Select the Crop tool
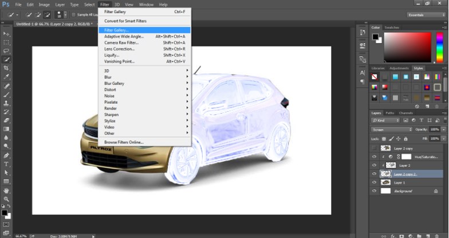The image size is (449, 238). click(x=6, y=68)
